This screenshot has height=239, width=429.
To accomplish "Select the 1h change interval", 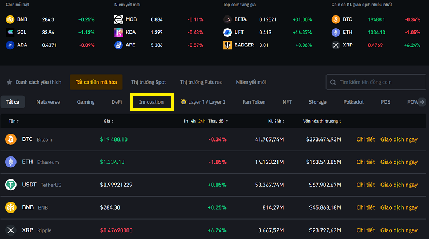I will pos(185,121).
